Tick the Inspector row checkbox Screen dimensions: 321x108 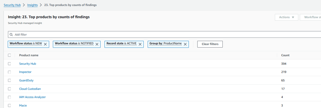pos(10,72)
